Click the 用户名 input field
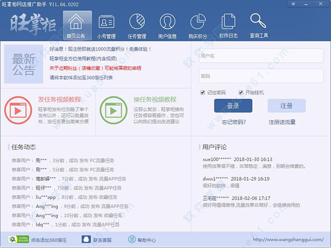331x248 pixels. click(261, 56)
